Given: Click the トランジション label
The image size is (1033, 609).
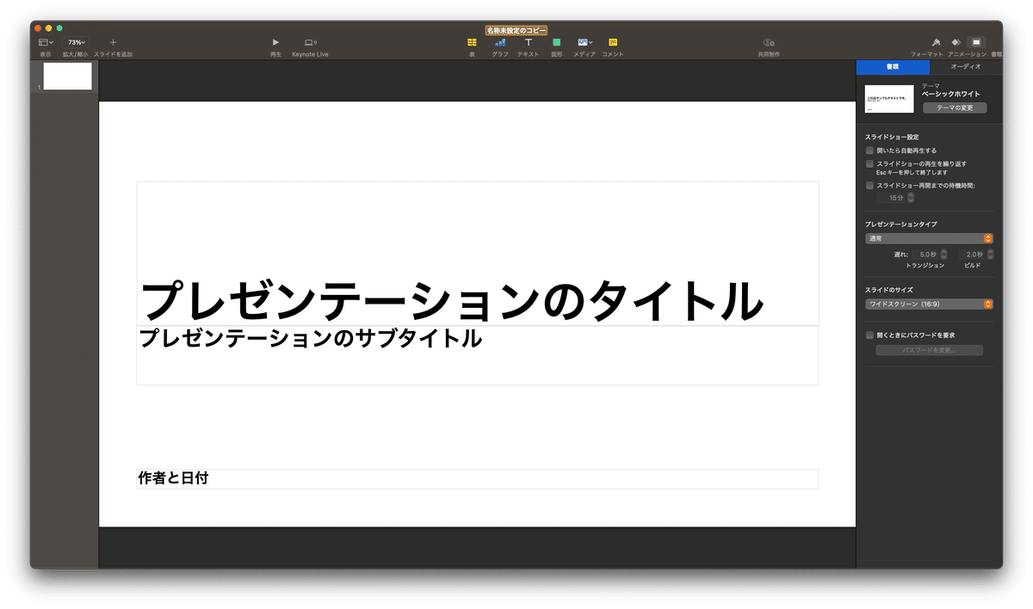Looking at the screenshot, I should [x=925, y=266].
